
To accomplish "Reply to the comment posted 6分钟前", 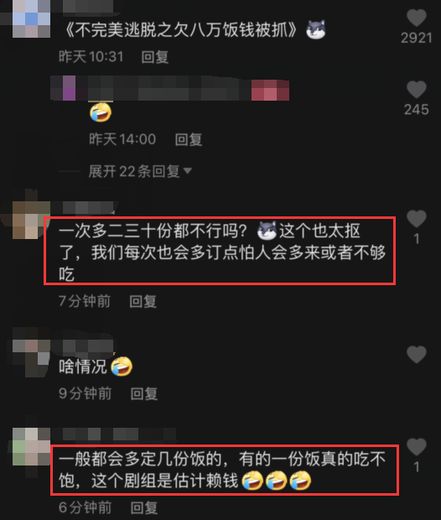I will [x=144, y=507].
